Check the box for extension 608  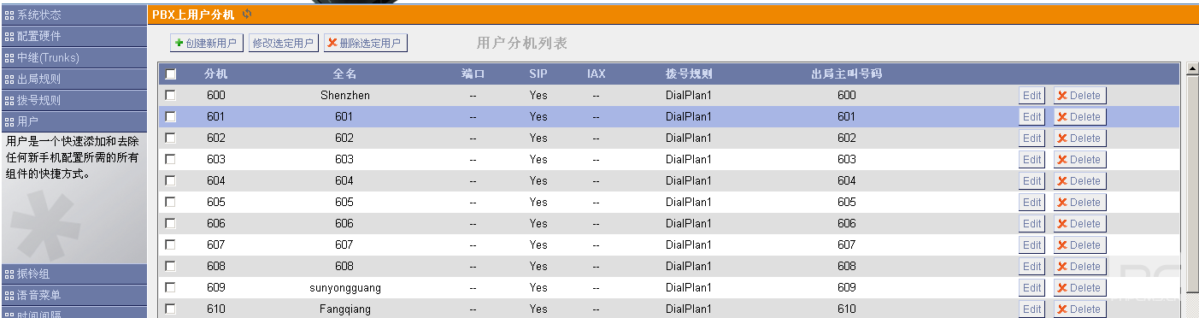coord(171,266)
